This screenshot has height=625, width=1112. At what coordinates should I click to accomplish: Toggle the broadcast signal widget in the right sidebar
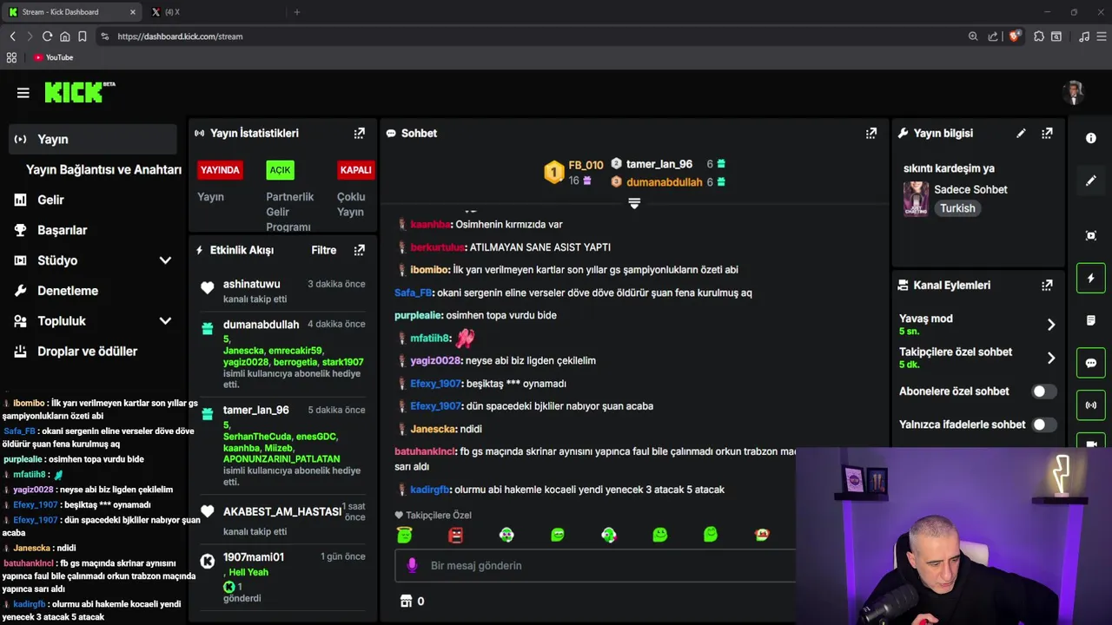[x=1091, y=405]
